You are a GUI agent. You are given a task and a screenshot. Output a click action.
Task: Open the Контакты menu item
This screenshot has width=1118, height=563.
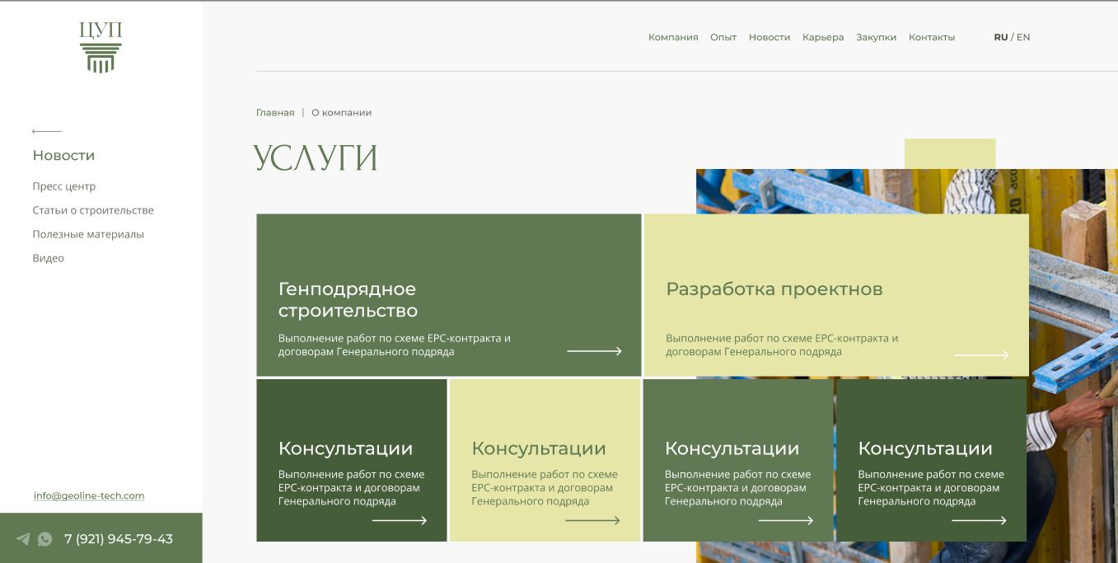click(931, 36)
